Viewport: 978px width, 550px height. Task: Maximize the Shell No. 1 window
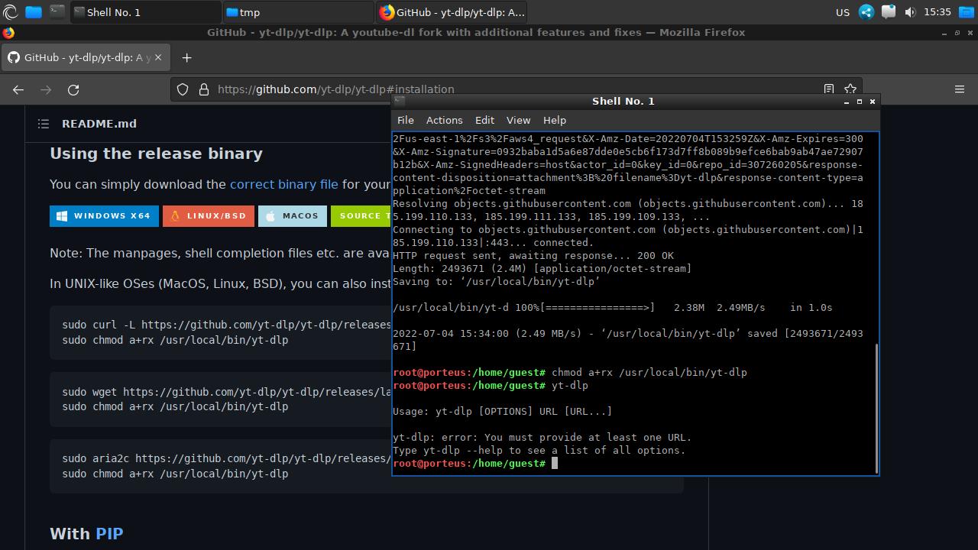click(860, 102)
